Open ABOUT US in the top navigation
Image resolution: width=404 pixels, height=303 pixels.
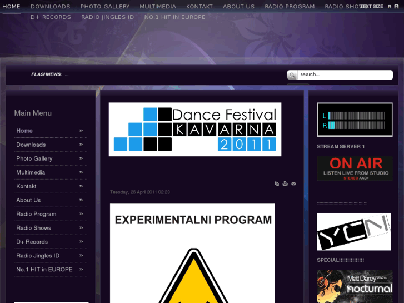238,7
